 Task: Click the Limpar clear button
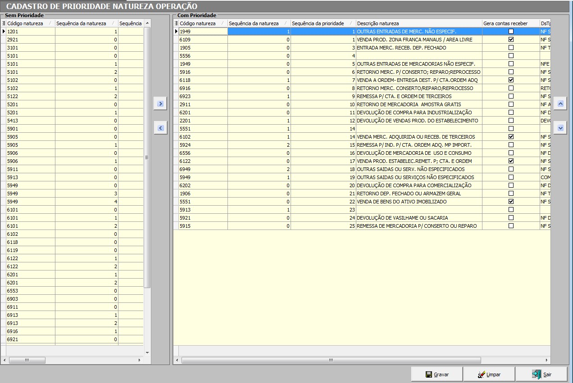[x=489, y=374]
